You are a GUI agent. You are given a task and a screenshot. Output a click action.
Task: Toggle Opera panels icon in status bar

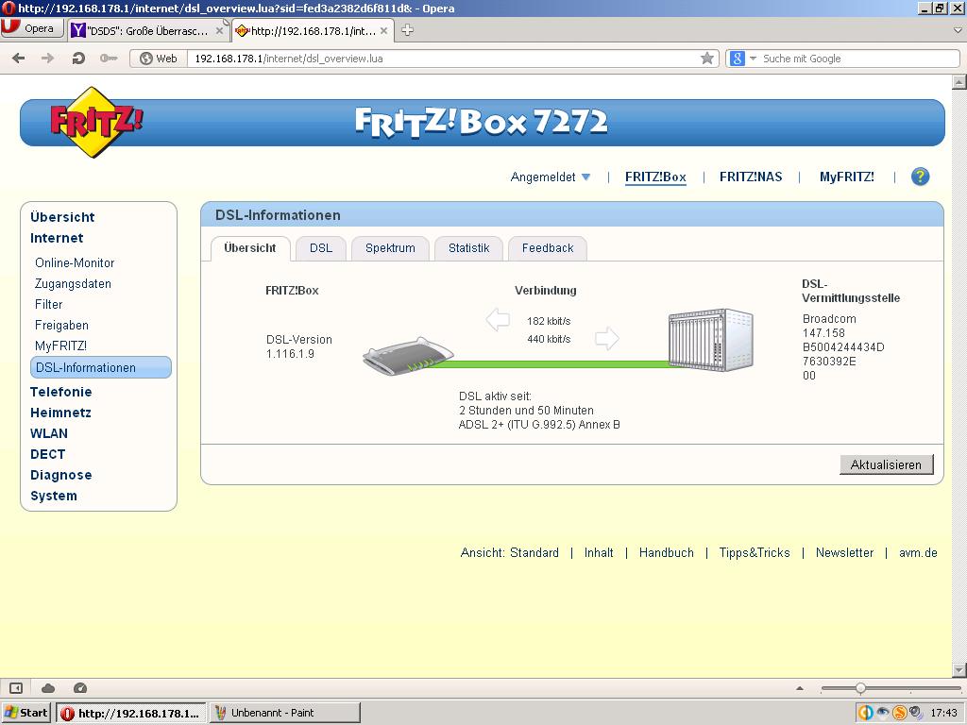tap(16, 688)
